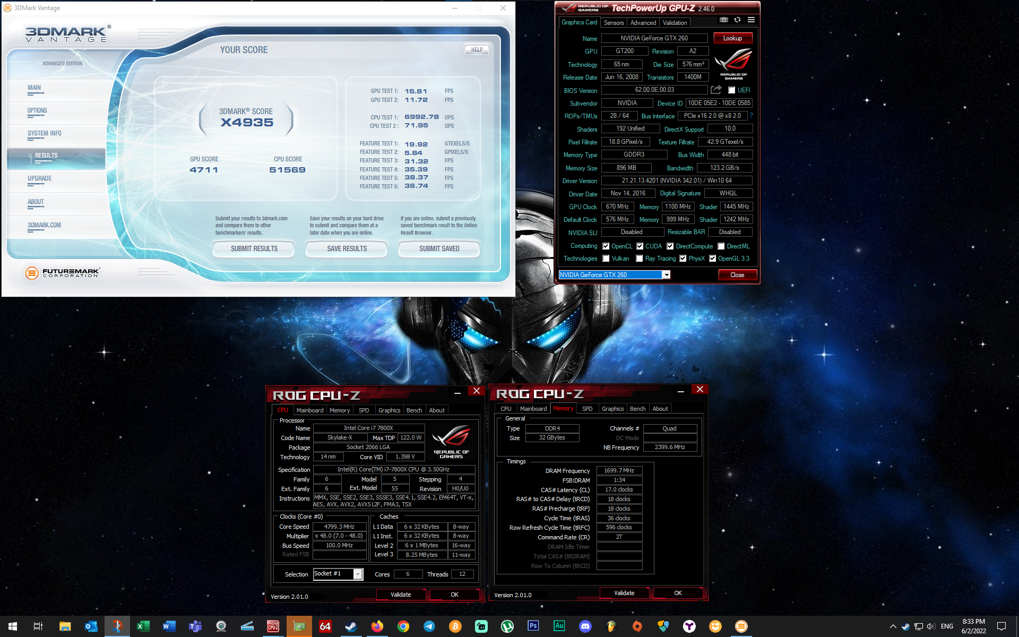Image resolution: width=1019 pixels, height=637 pixels.
Task: Open File Explorer from the taskbar
Action: (65, 626)
